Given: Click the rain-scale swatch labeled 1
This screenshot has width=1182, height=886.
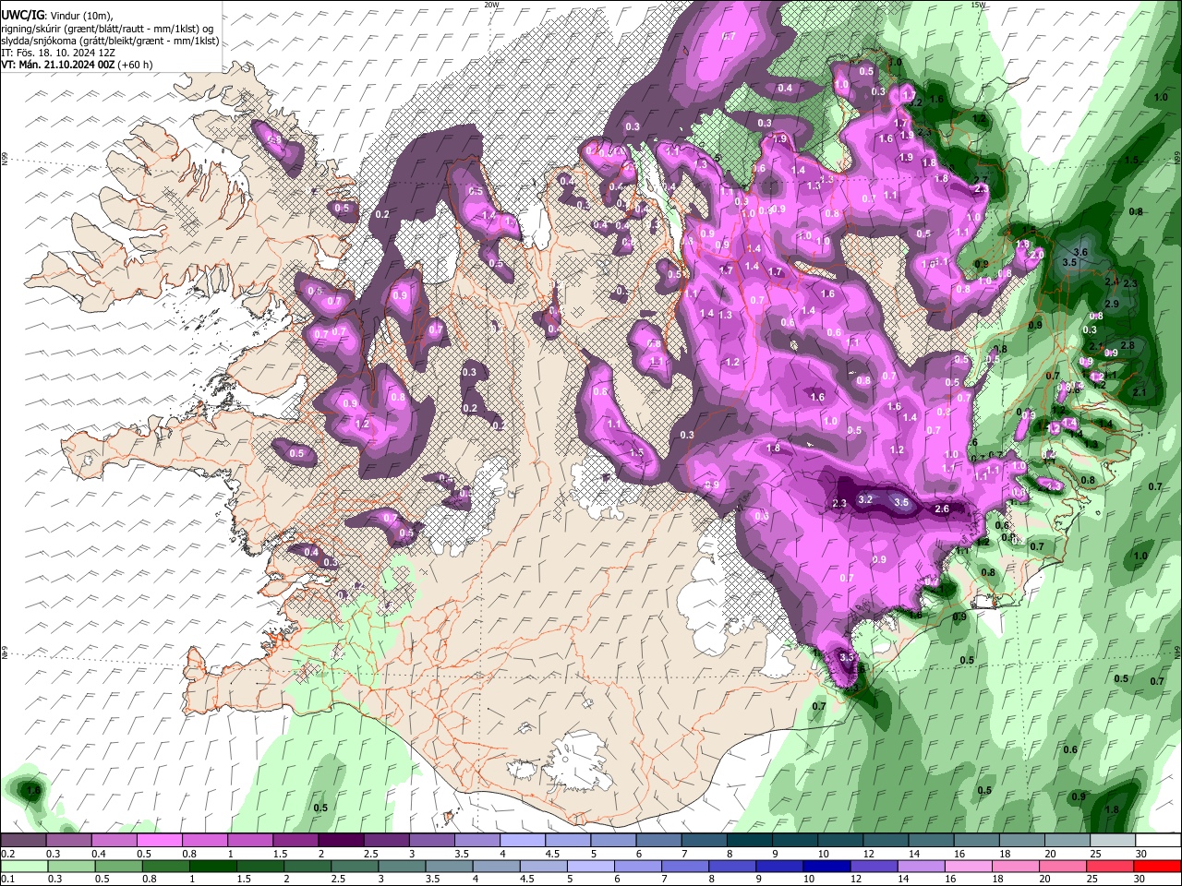Looking at the screenshot, I should click(x=212, y=866).
